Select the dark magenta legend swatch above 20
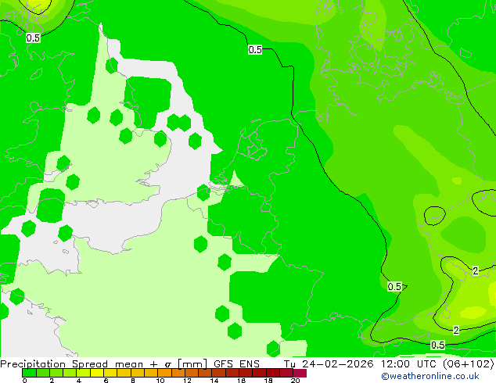 click(300, 373)
